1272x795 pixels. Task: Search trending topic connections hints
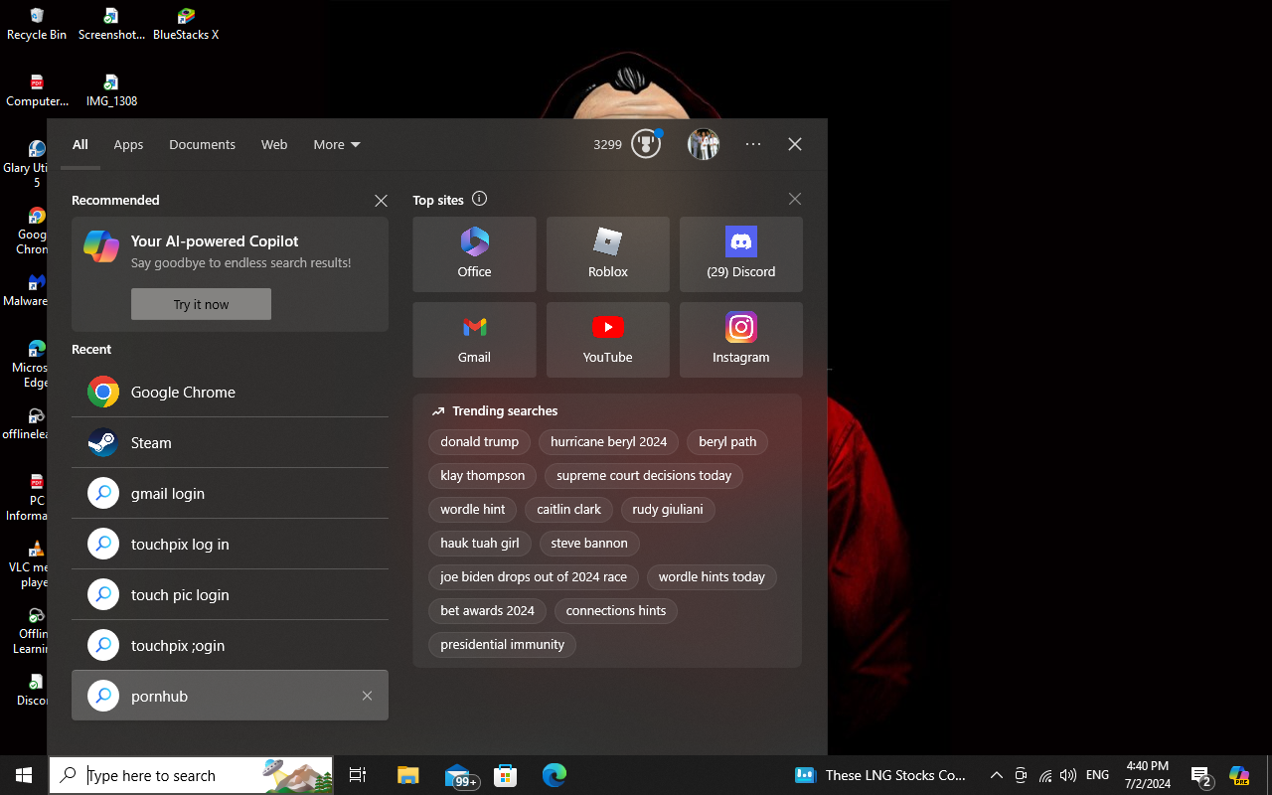click(616, 611)
